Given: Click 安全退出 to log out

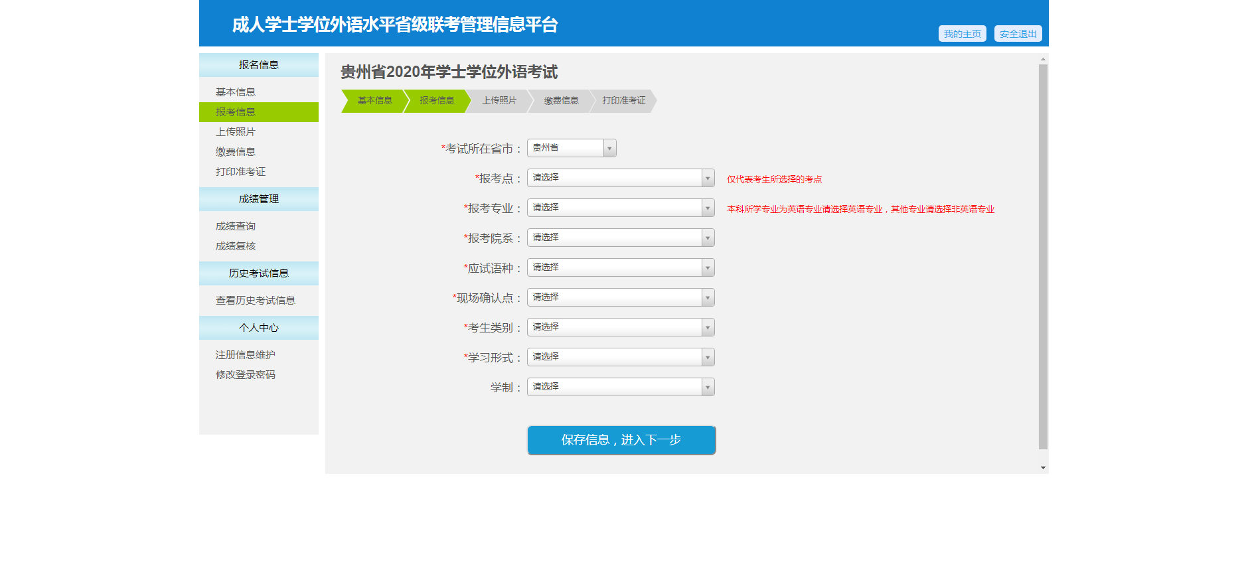Looking at the screenshot, I should tap(1018, 34).
